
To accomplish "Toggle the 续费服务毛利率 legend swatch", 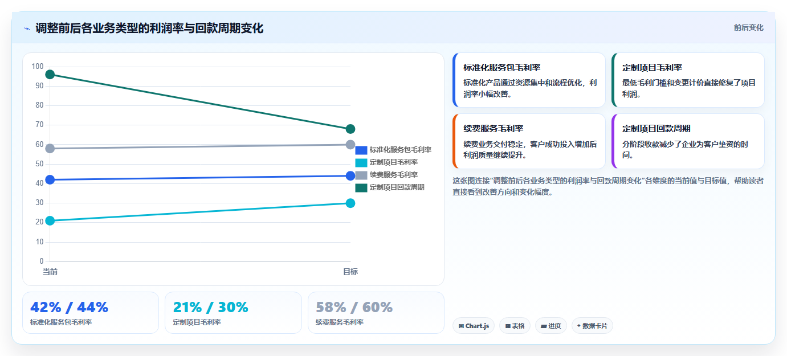I will [x=361, y=175].
